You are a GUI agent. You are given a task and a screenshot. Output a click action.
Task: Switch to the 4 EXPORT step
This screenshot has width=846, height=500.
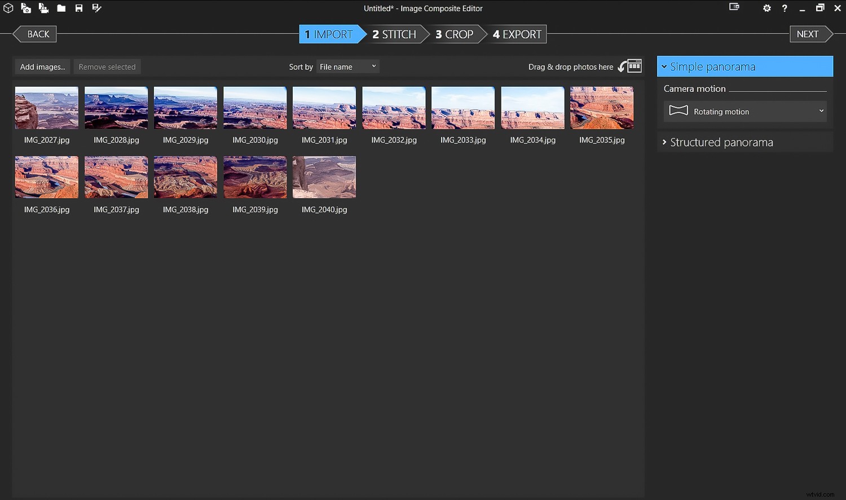[516, 34]
